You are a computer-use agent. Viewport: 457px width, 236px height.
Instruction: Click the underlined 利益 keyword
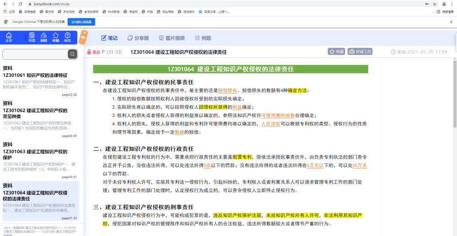[237, 107]
